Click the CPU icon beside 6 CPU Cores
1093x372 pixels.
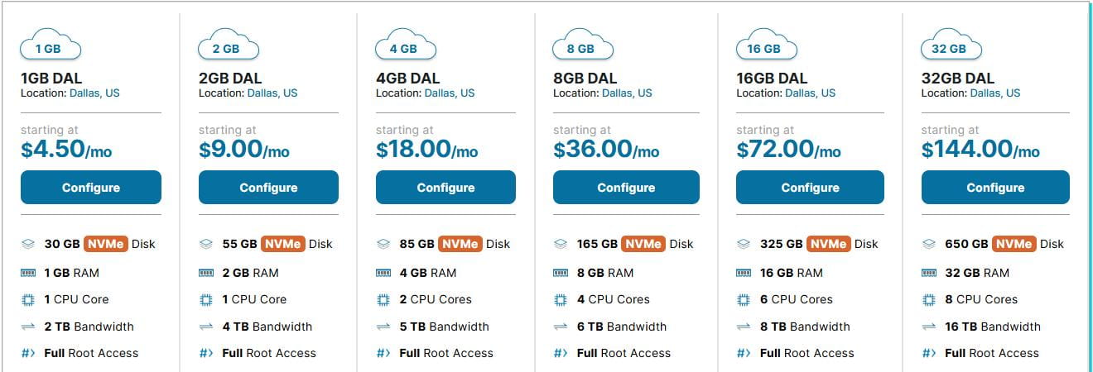point(744,299)
